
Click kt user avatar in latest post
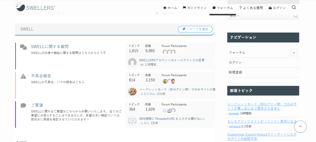(x=132, y=62)
